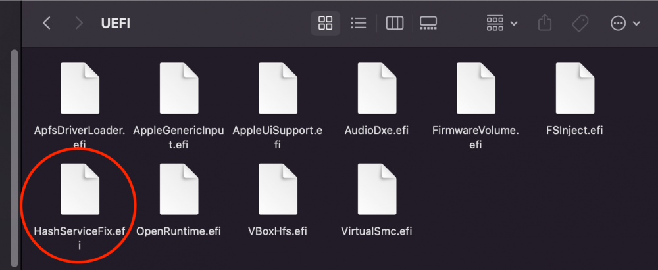Switch to column view
This screenshot has width=658, height=270.
(394, 23)
